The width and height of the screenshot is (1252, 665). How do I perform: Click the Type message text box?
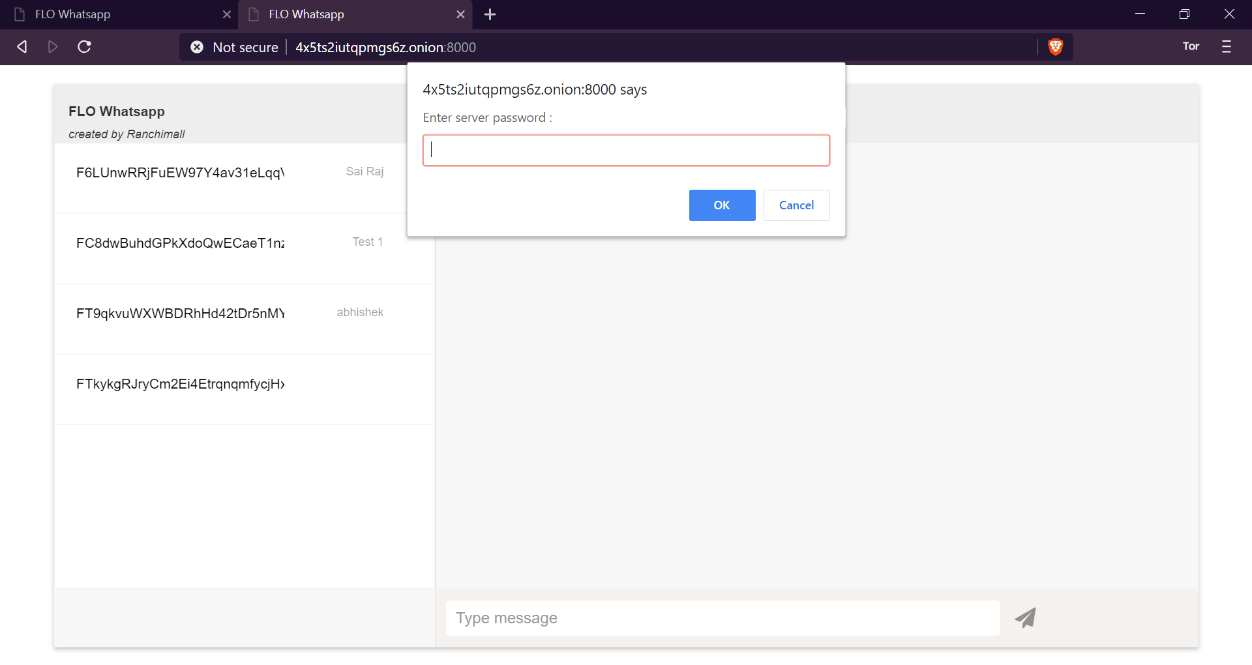(x=723, y=618)
